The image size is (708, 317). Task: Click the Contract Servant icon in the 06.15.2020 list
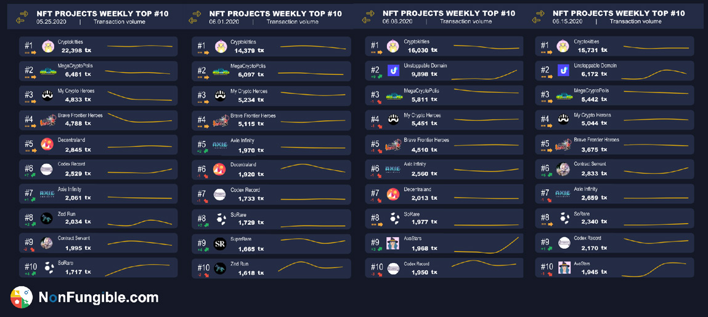click(x=563, y=169)
